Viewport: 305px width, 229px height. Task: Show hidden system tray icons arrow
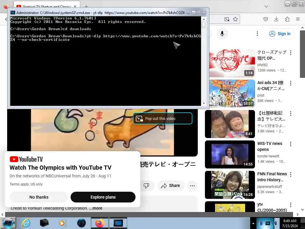coord(253,223)
